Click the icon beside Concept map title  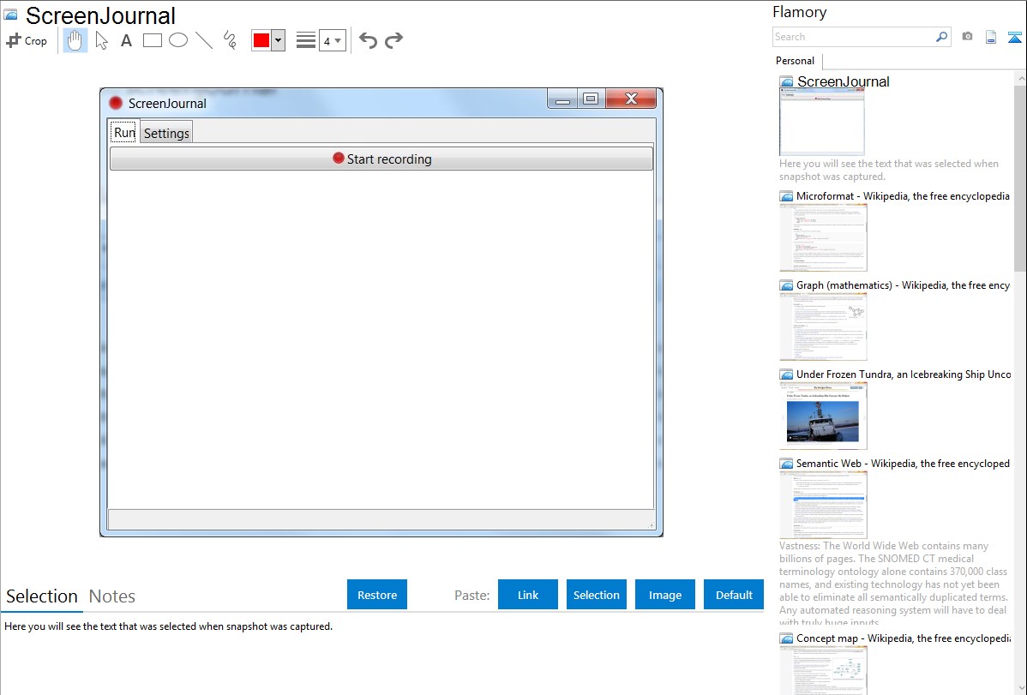[787, 638]
